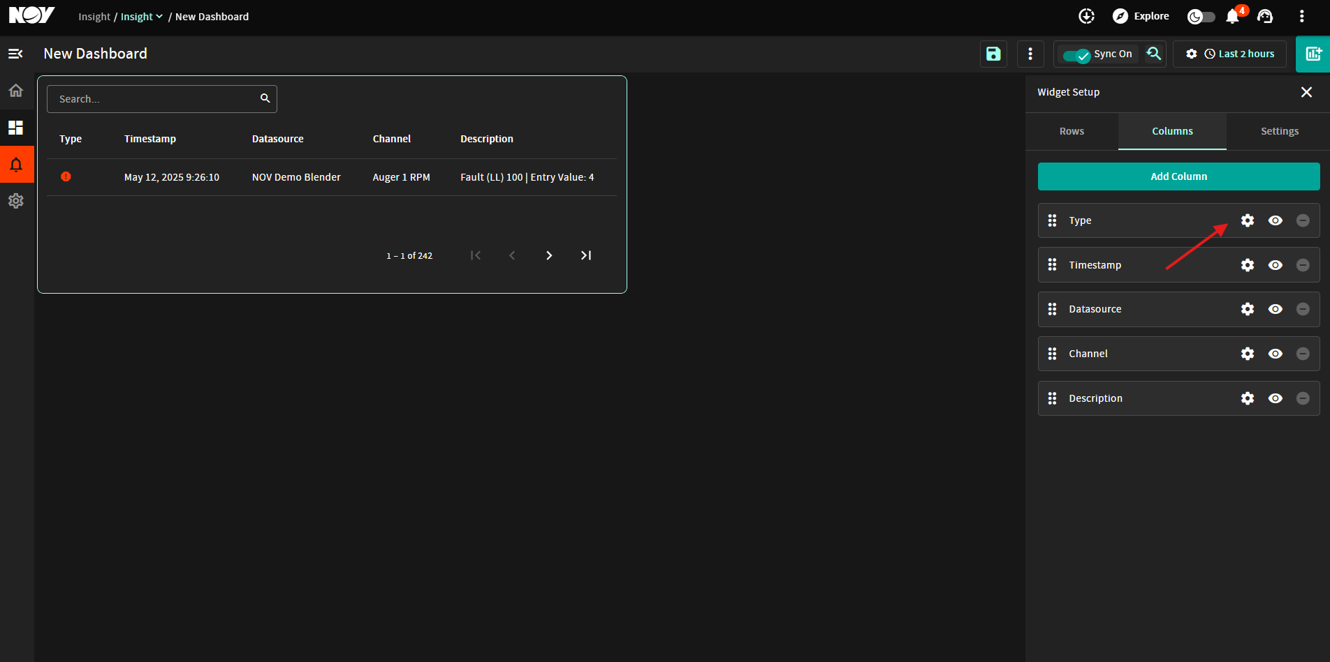Open dashboard more options menu

click(x=1030, y=54)
